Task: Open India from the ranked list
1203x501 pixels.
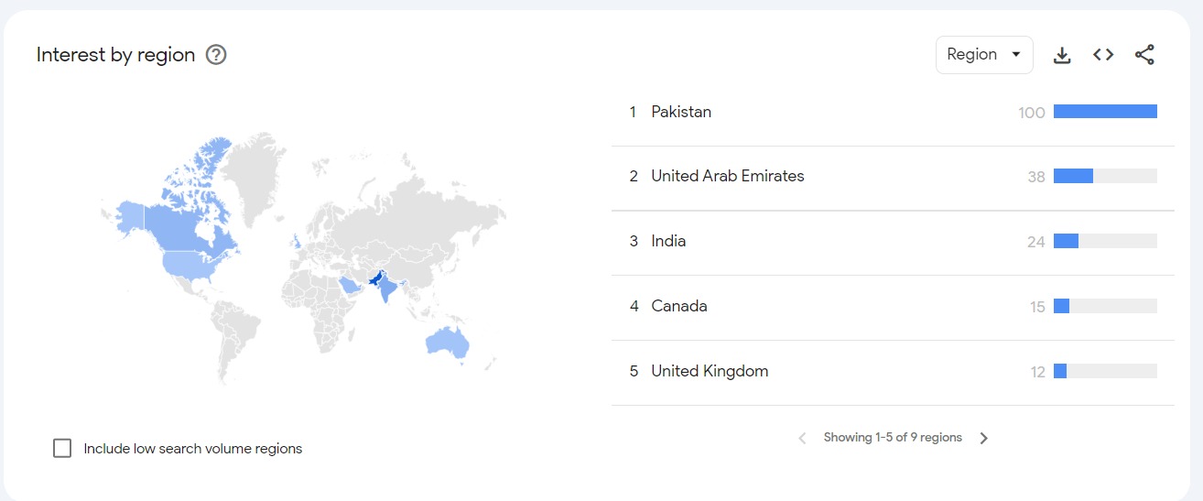Action: pyautogui.click(x=668, y=241)
